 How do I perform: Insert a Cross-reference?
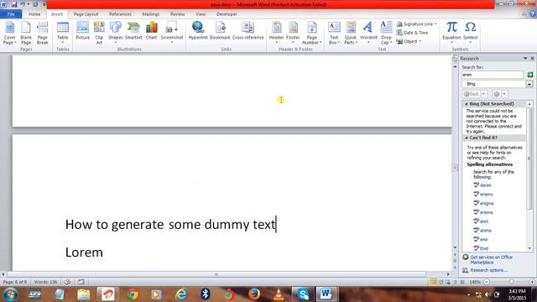[248, 31]
